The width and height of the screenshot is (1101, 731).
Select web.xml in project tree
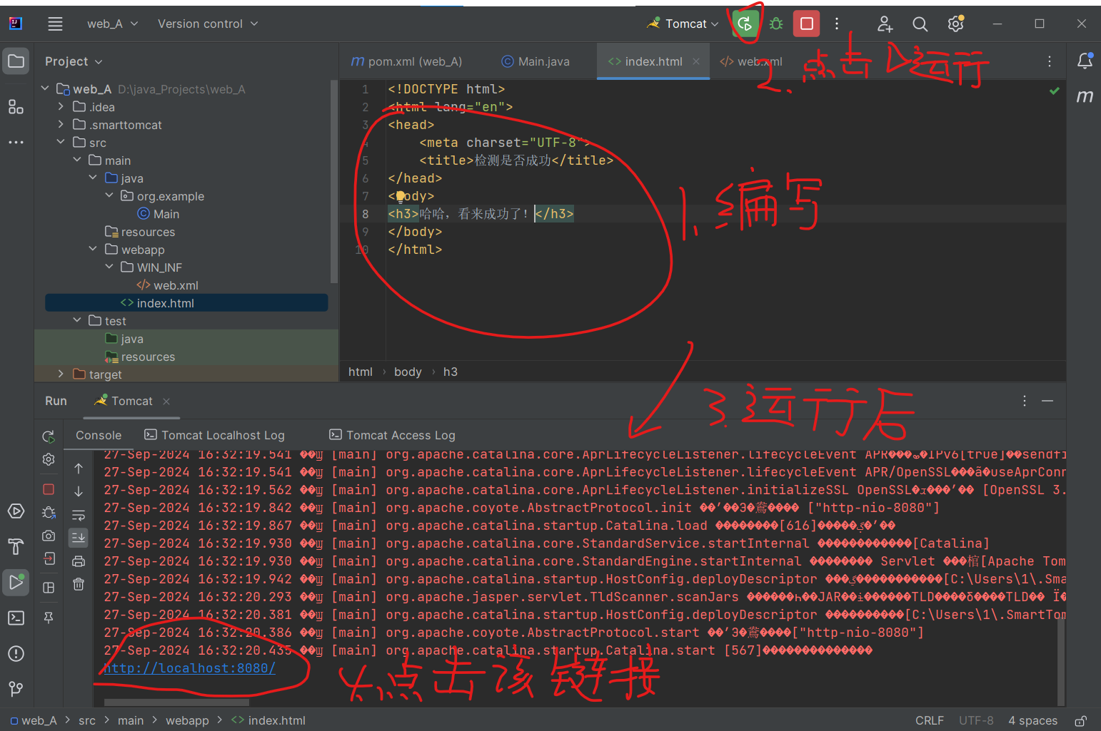pos(176,285)
